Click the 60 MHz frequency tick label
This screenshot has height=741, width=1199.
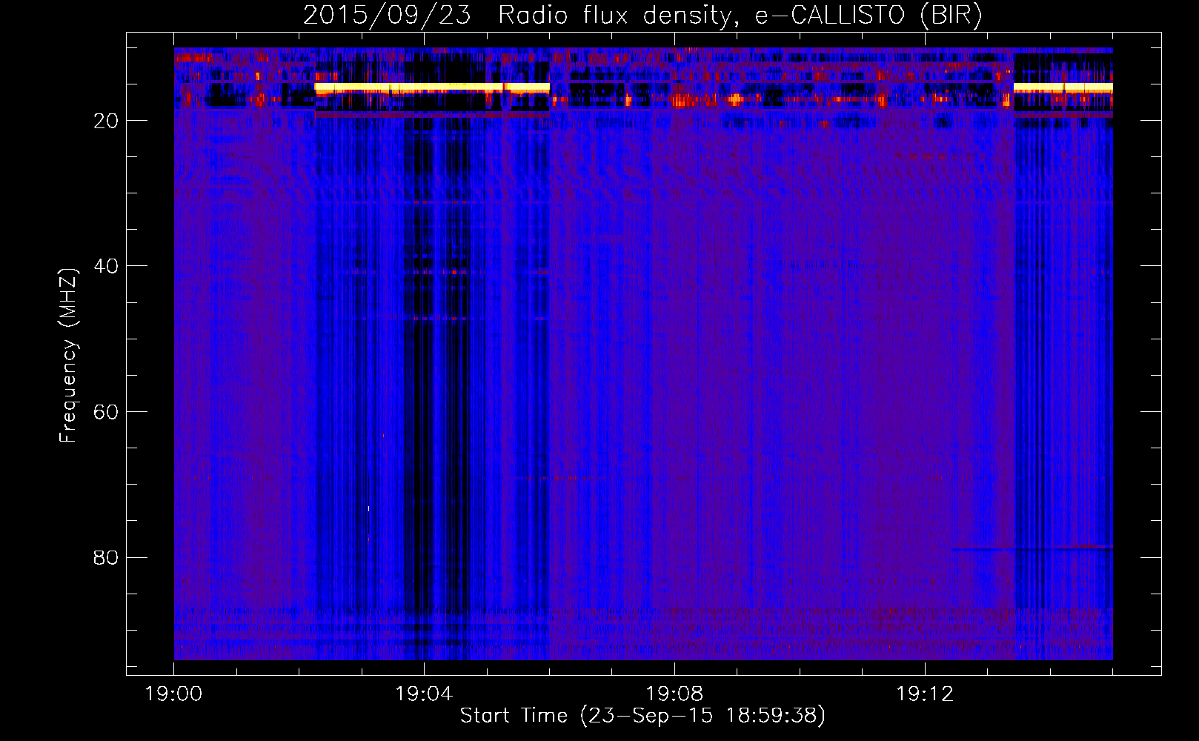pyautogui.click(x=106, y=412)
